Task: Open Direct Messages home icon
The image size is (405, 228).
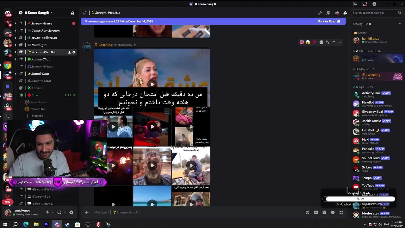Action: (x=8, y=13)
